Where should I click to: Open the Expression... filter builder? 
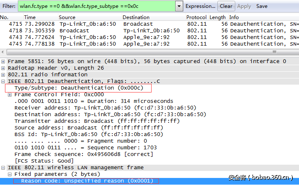[200, 6]
